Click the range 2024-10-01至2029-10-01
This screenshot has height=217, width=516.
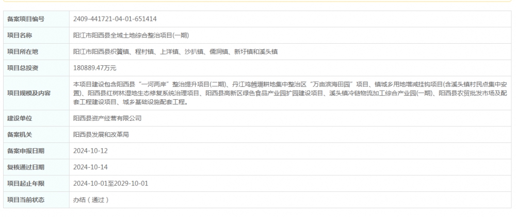click(x=110, y=184)
